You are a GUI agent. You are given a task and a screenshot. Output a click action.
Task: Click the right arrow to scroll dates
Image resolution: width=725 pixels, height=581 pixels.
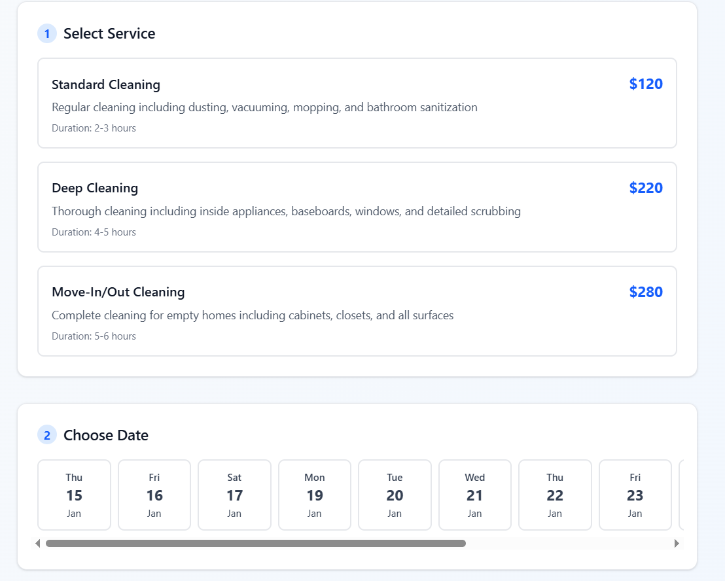click(x=678, y=542)
